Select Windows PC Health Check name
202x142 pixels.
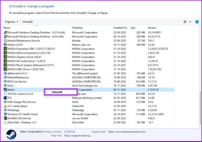[x=23, y=114]
